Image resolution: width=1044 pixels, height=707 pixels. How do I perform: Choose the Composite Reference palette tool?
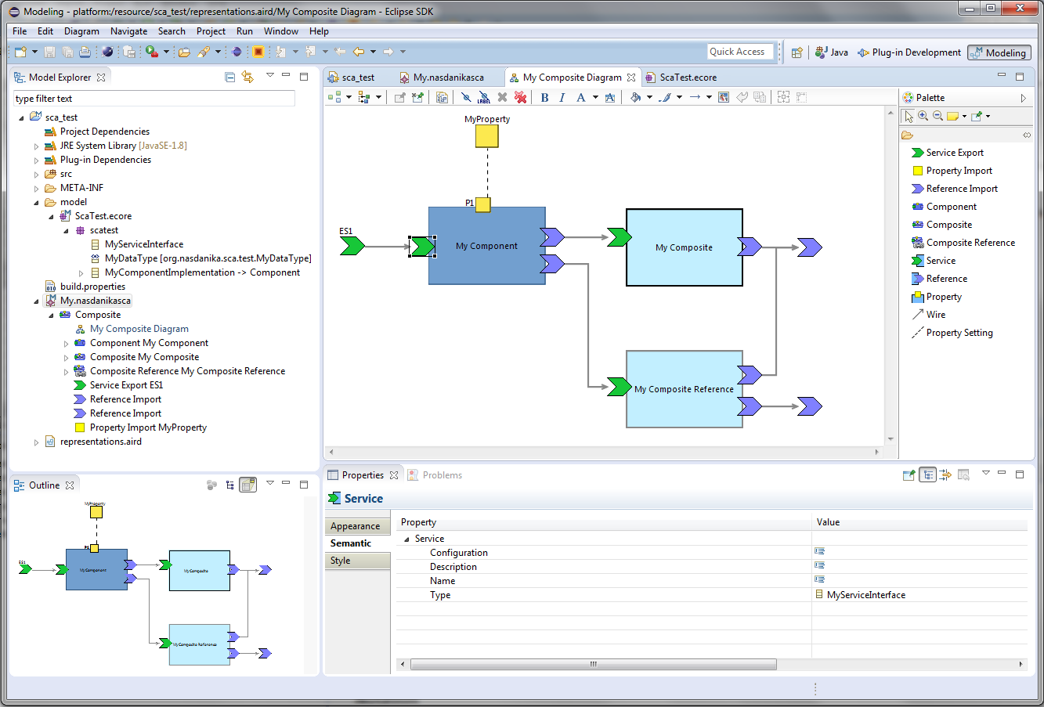coord(963,243)
